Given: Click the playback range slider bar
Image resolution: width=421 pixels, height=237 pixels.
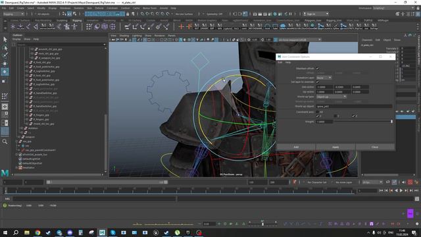Looking at the screenshot, I should point(107,182).
